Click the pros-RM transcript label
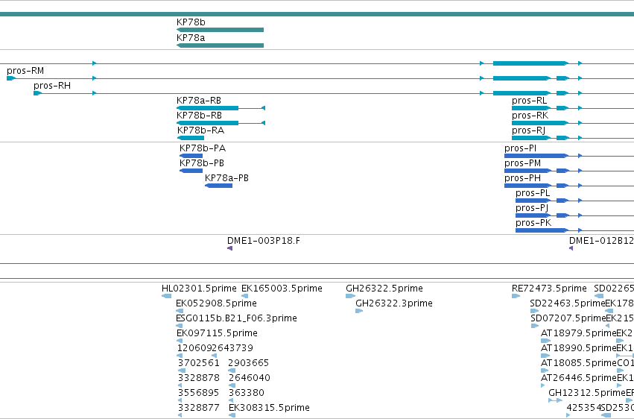Image resolution: width=634 pixels, height=419 pixels. point(25,71)
